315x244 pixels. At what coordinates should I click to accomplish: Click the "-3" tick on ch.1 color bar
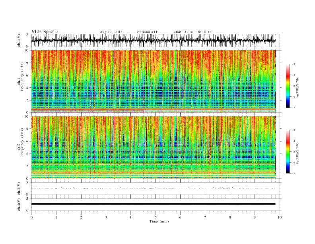(294, 64)
